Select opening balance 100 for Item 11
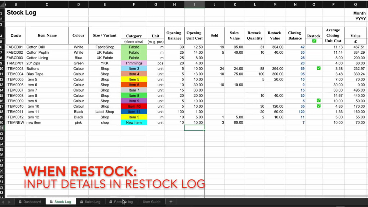The image size is (368, 207). point(174,111)
